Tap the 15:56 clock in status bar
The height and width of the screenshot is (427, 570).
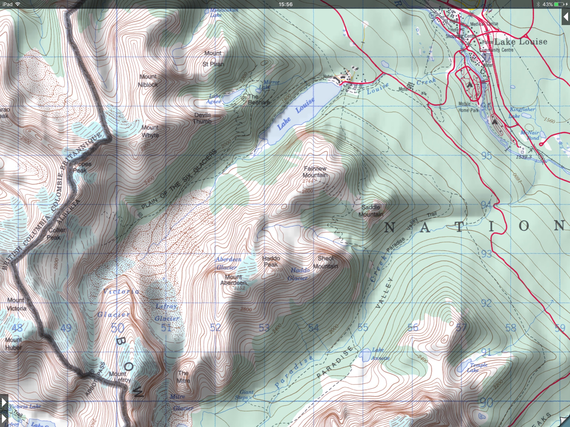click(x=285, y=4)
